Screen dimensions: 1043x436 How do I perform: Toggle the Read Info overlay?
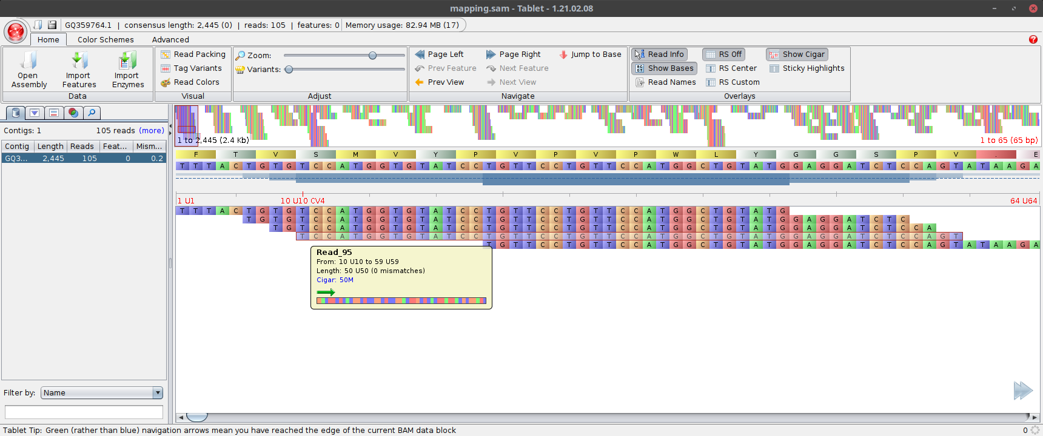tap(659, 54)
